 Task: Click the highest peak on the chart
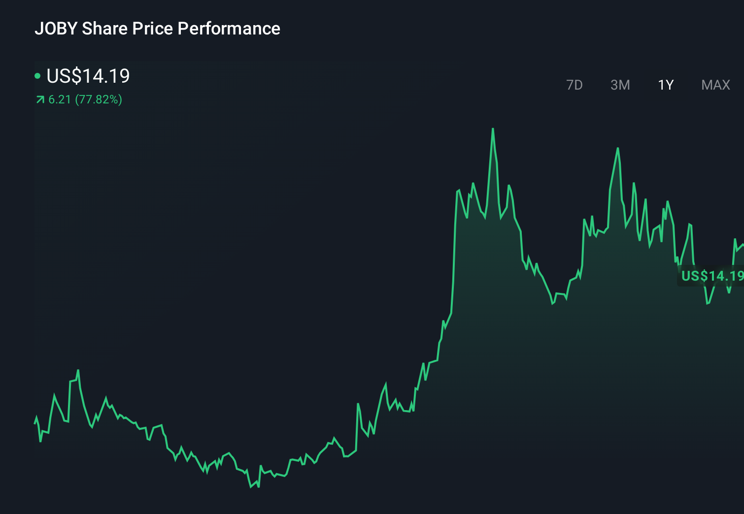click(x=493, y=129)
